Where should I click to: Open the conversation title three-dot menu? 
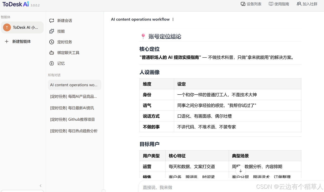[x=173, y=19]
